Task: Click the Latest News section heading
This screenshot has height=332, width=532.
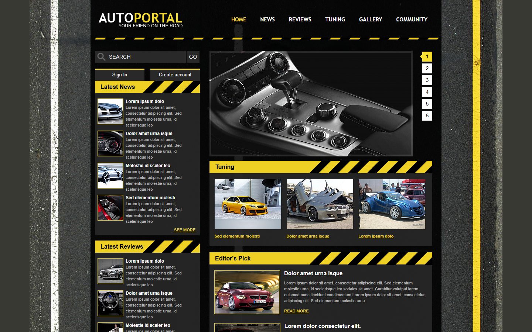Action: pos(117,87)
